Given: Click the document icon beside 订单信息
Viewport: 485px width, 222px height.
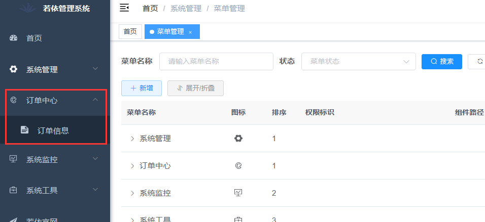Looking at the screenshot, I should coord(24,130).
